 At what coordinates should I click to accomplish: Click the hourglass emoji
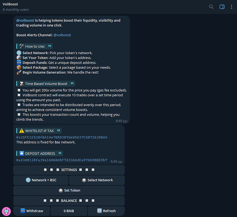click(x=22, y=84)
